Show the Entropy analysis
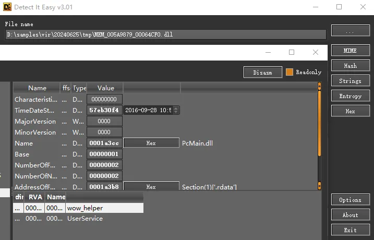374x240 pixels. tap(350, 96)
